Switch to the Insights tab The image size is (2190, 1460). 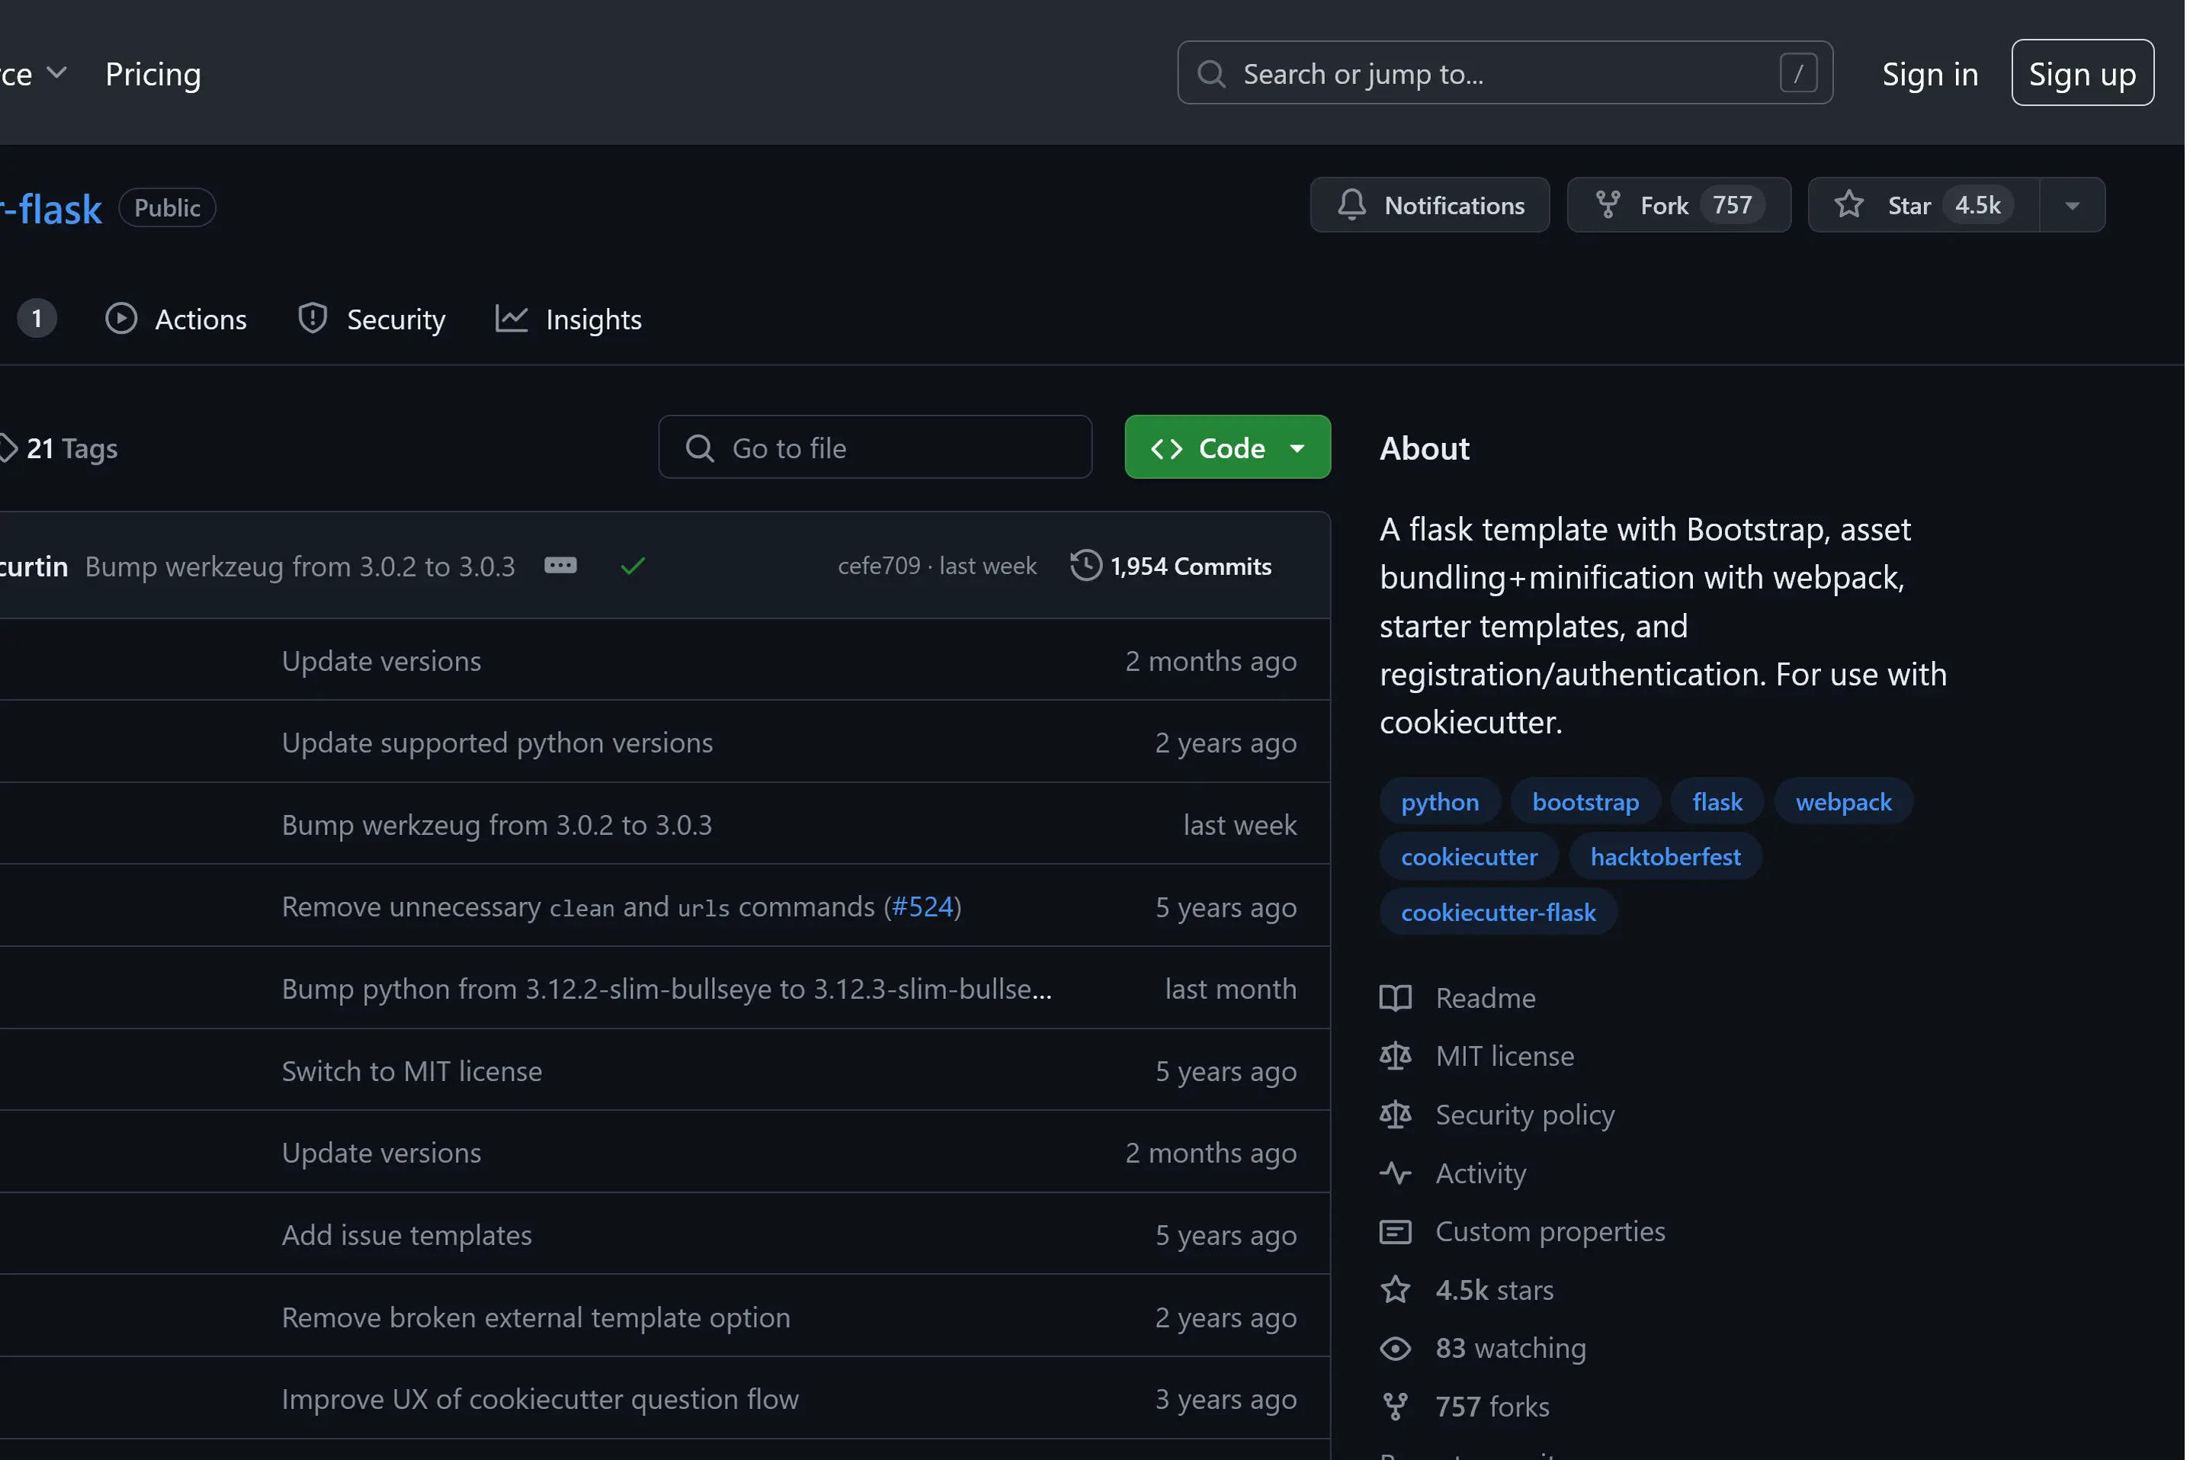click(x=569, y=319)
